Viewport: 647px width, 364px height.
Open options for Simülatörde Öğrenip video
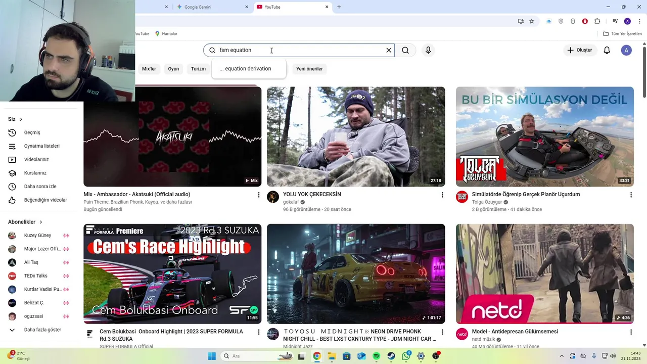631,195
